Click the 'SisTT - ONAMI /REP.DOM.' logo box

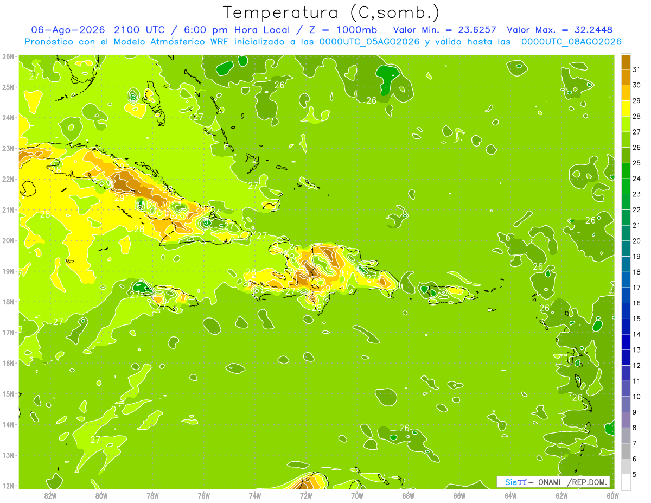coord(553,482)
